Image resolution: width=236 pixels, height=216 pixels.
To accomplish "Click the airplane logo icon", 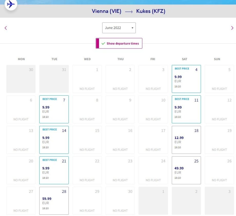I will [x=11, y=4].
